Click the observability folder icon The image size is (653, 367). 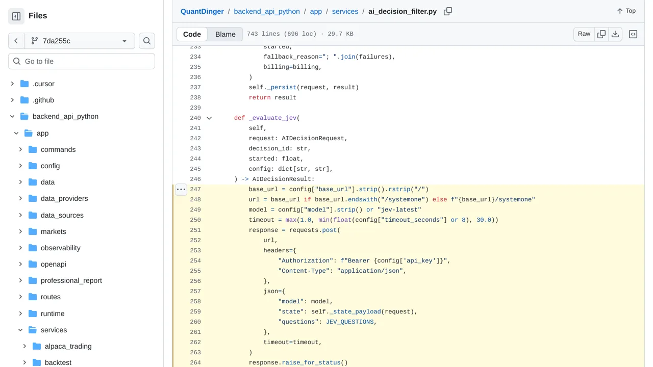(33, 248)
